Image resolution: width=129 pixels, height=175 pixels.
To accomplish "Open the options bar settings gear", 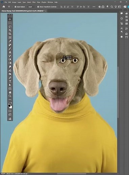I will point(100,7).
